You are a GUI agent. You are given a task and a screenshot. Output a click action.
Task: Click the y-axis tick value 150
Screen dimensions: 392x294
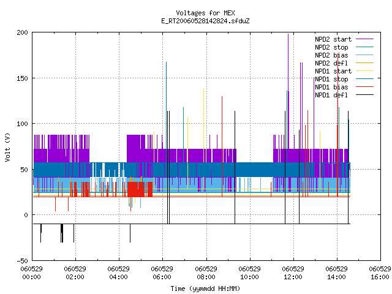coord(22,78)
